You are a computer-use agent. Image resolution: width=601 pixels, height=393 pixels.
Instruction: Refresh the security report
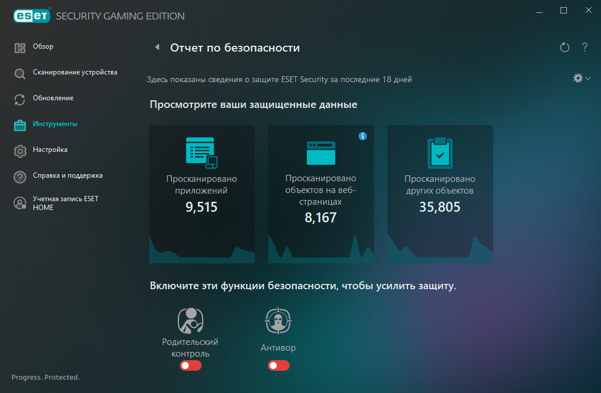(x=565, y=48)
